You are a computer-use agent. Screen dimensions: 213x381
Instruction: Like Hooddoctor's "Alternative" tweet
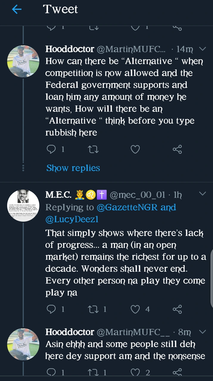coord(135,149)
